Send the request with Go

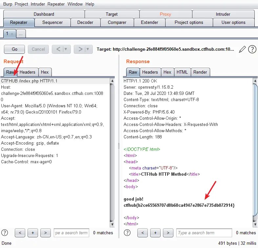(x=14, y=49)
